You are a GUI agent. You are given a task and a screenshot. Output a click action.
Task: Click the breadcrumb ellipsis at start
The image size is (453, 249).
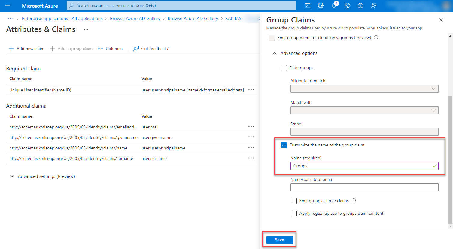10,19
